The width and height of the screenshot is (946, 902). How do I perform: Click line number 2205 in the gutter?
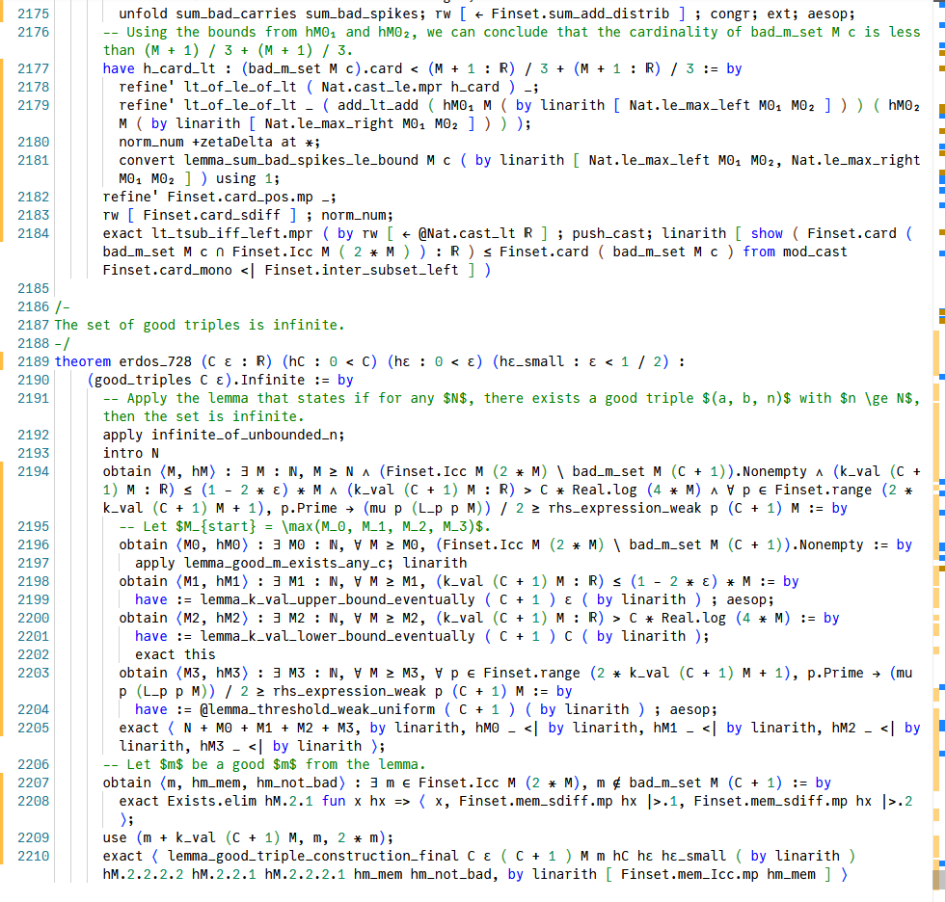[x=33, y=728]
